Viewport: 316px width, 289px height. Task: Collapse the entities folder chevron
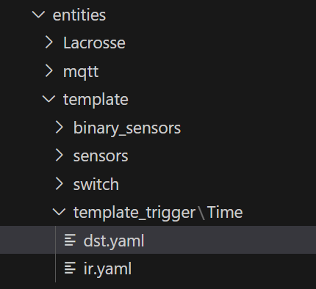point(38,15)
